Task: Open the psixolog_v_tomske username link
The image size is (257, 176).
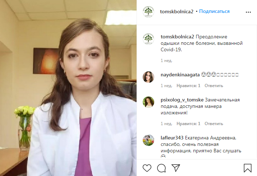Action: (x=182, y=100)
